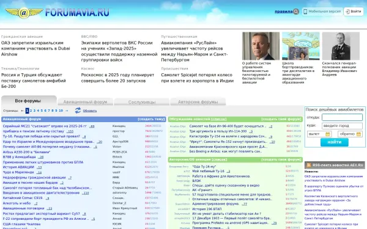The image size is (367, 229).
Task: Open flight attendant school article thumbnail
Action: (301, 46)
